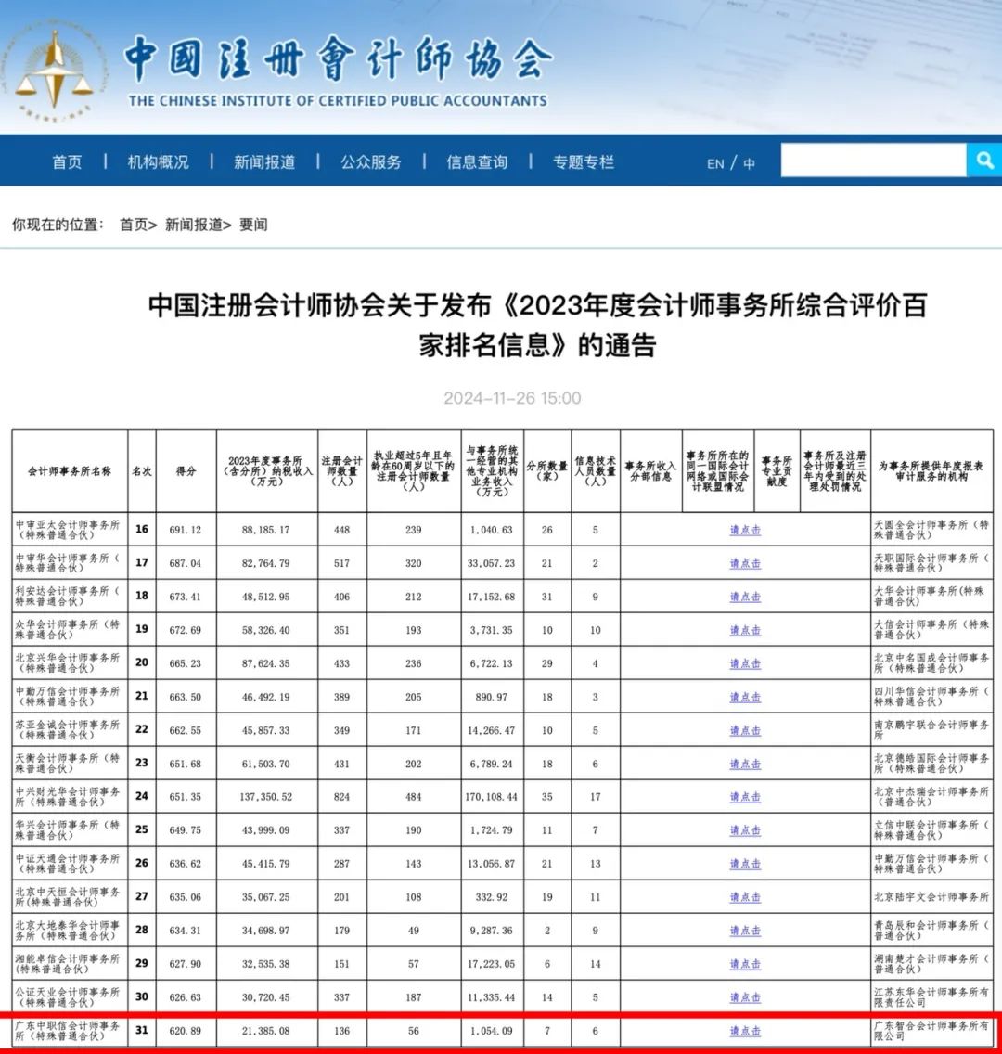1002x1054 pixels.
Task: Switch language to 中 (Chinese)
Action: pyautogui.click(x=749, y=163)
